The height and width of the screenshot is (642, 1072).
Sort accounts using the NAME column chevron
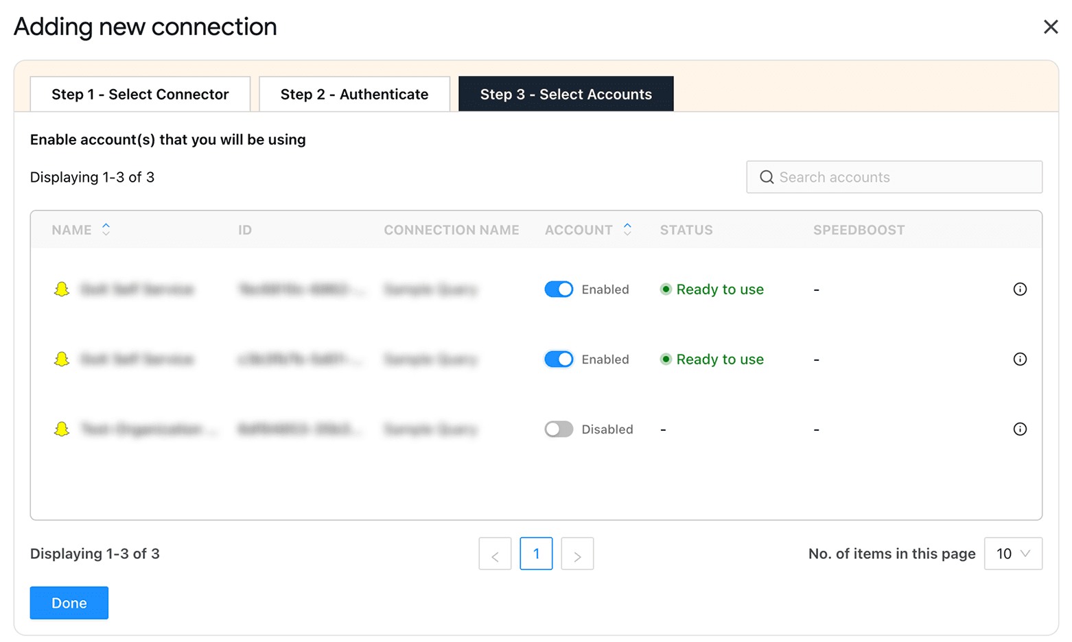click(106, 230)
